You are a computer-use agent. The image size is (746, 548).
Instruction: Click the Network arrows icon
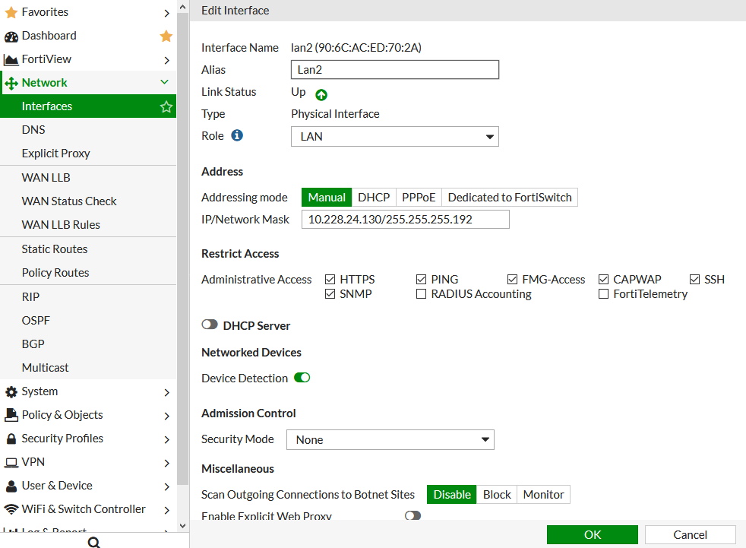[x=11, y=84]
